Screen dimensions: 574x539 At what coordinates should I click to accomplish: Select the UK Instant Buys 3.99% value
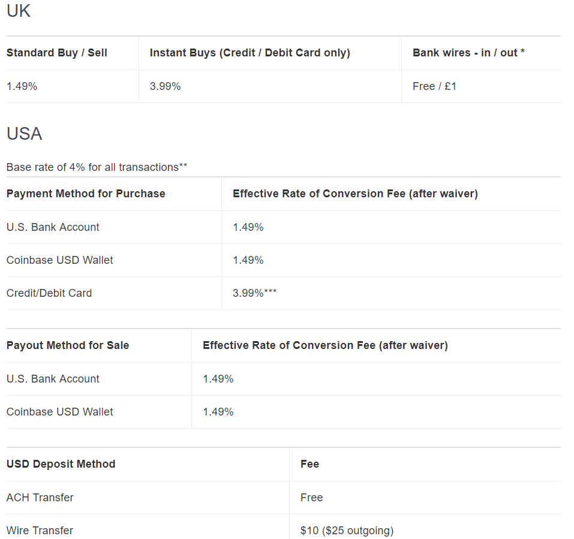point(165,86)
